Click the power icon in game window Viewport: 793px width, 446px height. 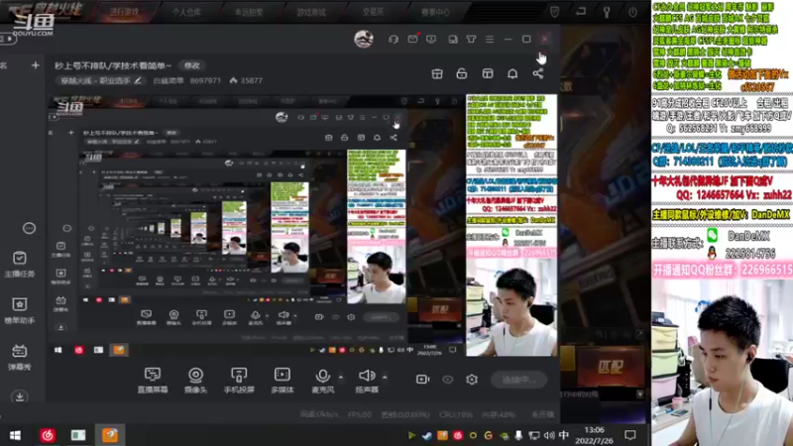pos(632,12)
